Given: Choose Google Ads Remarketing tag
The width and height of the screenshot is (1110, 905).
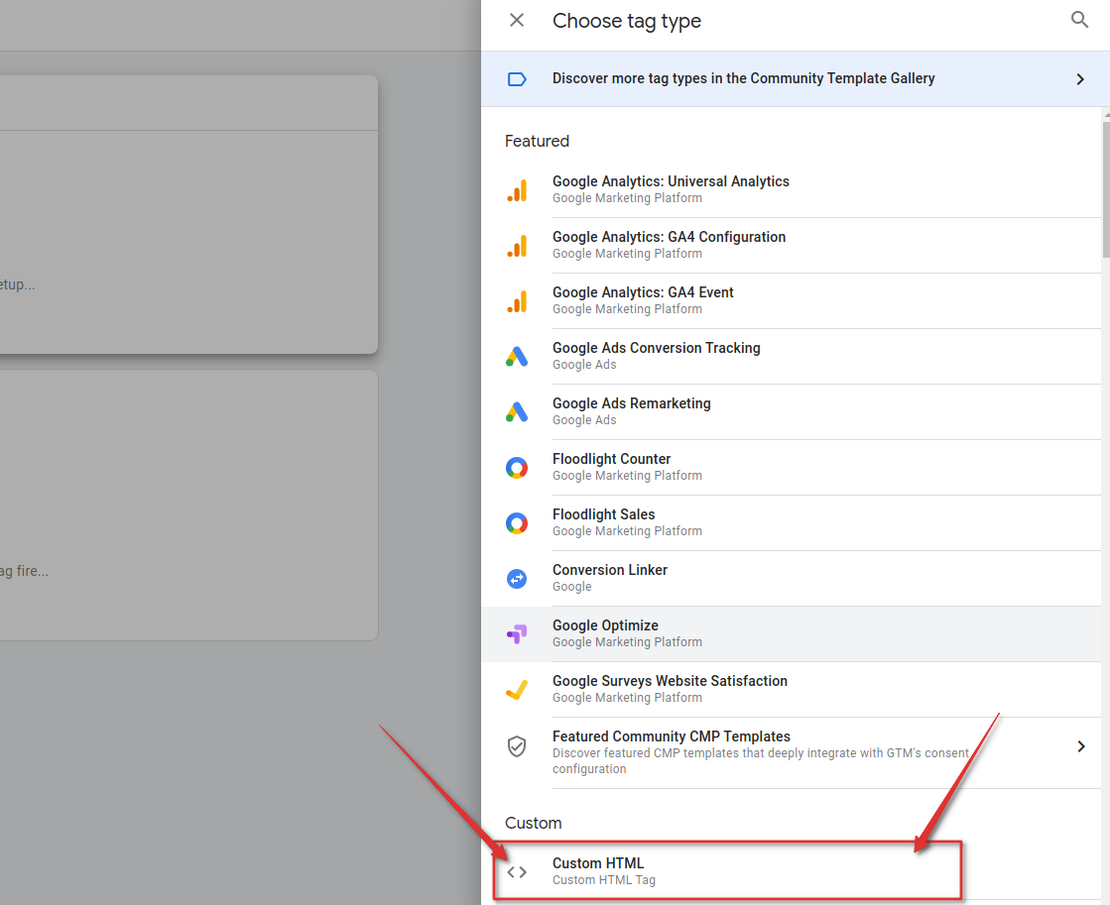Looking at the screenshot, I should pyautogui.click(x=791, y=411).
